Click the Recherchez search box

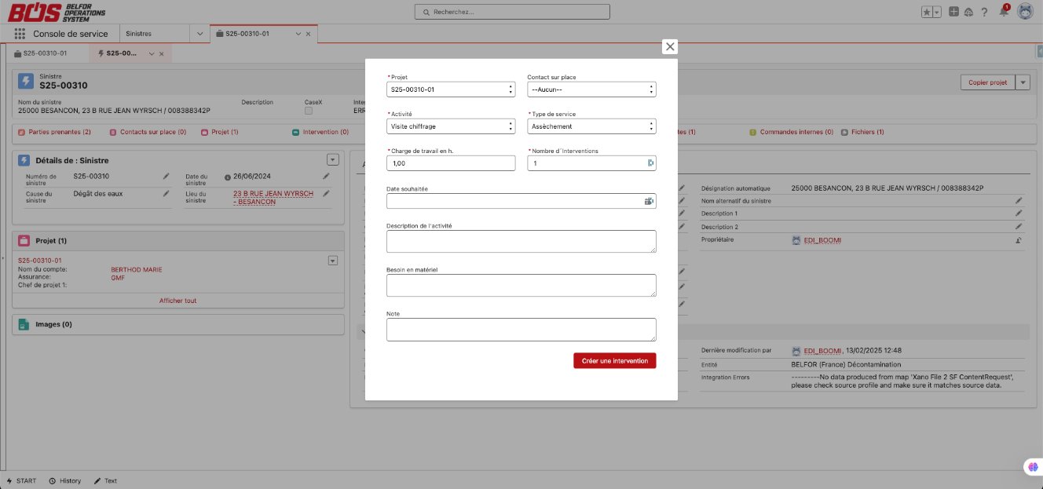point(512,12)
